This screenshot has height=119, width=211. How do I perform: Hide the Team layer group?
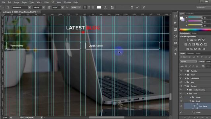click(x=181, y=75)
